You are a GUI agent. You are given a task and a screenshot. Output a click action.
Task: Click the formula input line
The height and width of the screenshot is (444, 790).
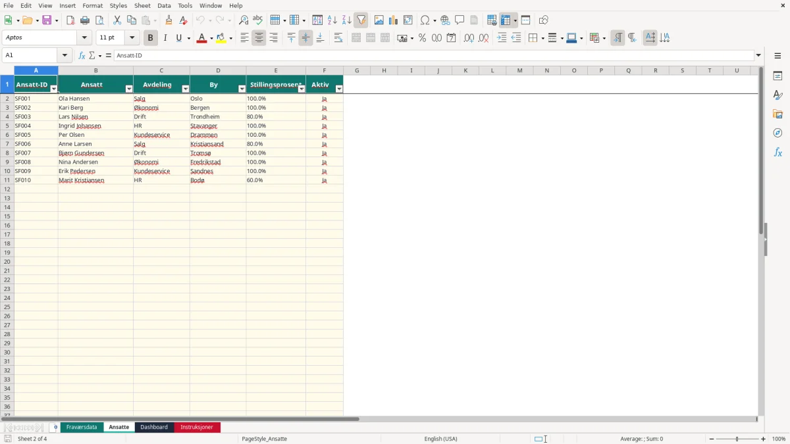coord(434,55)
